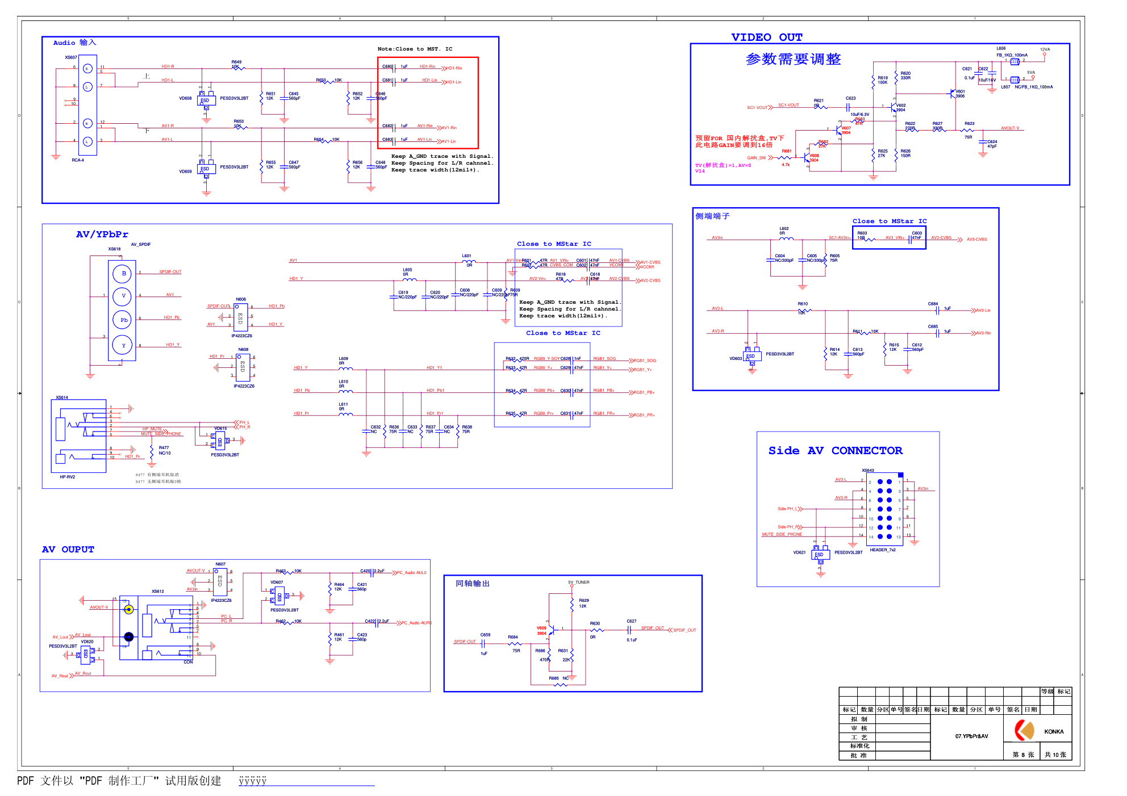This screenshot has height=796, width=1127.
Task: Click the '批 准' row in title block
Action: pyautogui.click(x=884, y=755)
